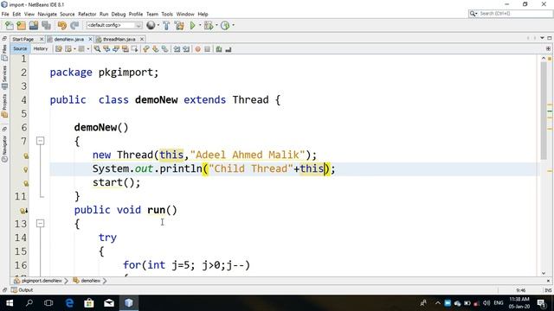Click pkgimport.demoNew breadcrumb
This screenshot has width=554, height=311.
point(38,281)
